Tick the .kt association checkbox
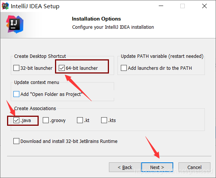This screenshot has width=216, height=178. click(x=80, y=120)
